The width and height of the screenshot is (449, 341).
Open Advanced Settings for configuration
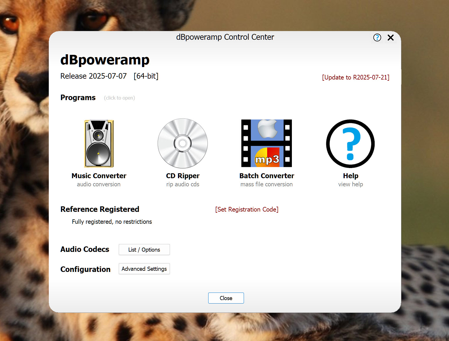click(x=144, y=269)
